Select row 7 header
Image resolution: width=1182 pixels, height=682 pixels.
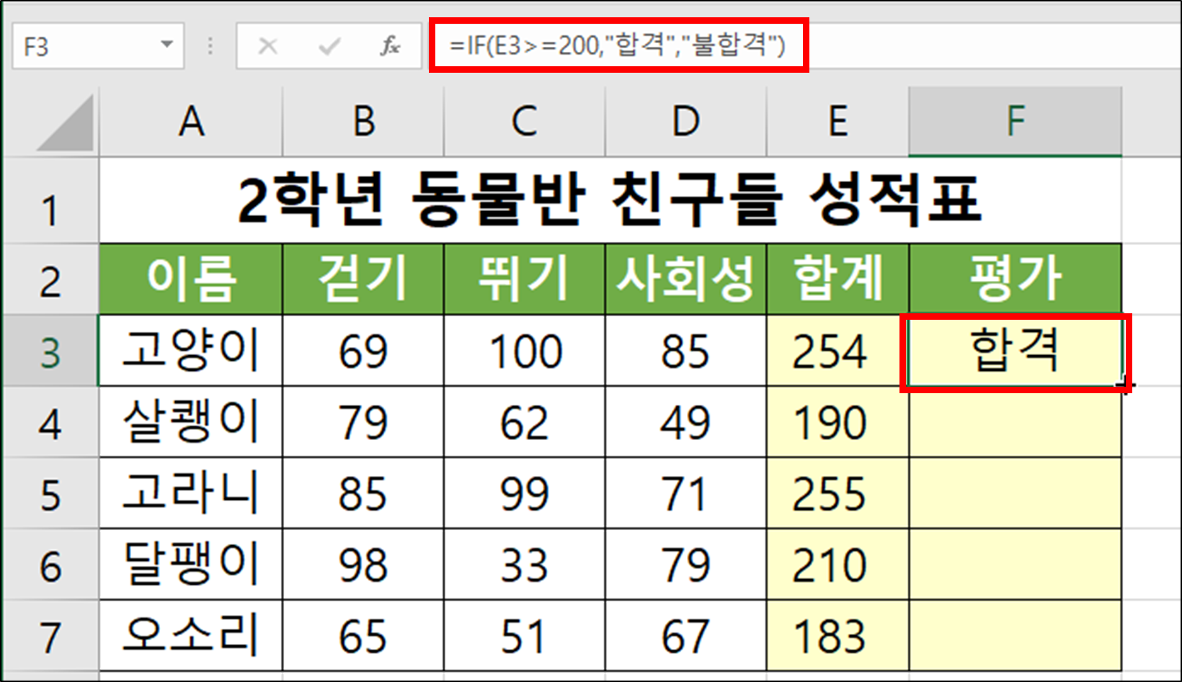(x=50, y=634)
